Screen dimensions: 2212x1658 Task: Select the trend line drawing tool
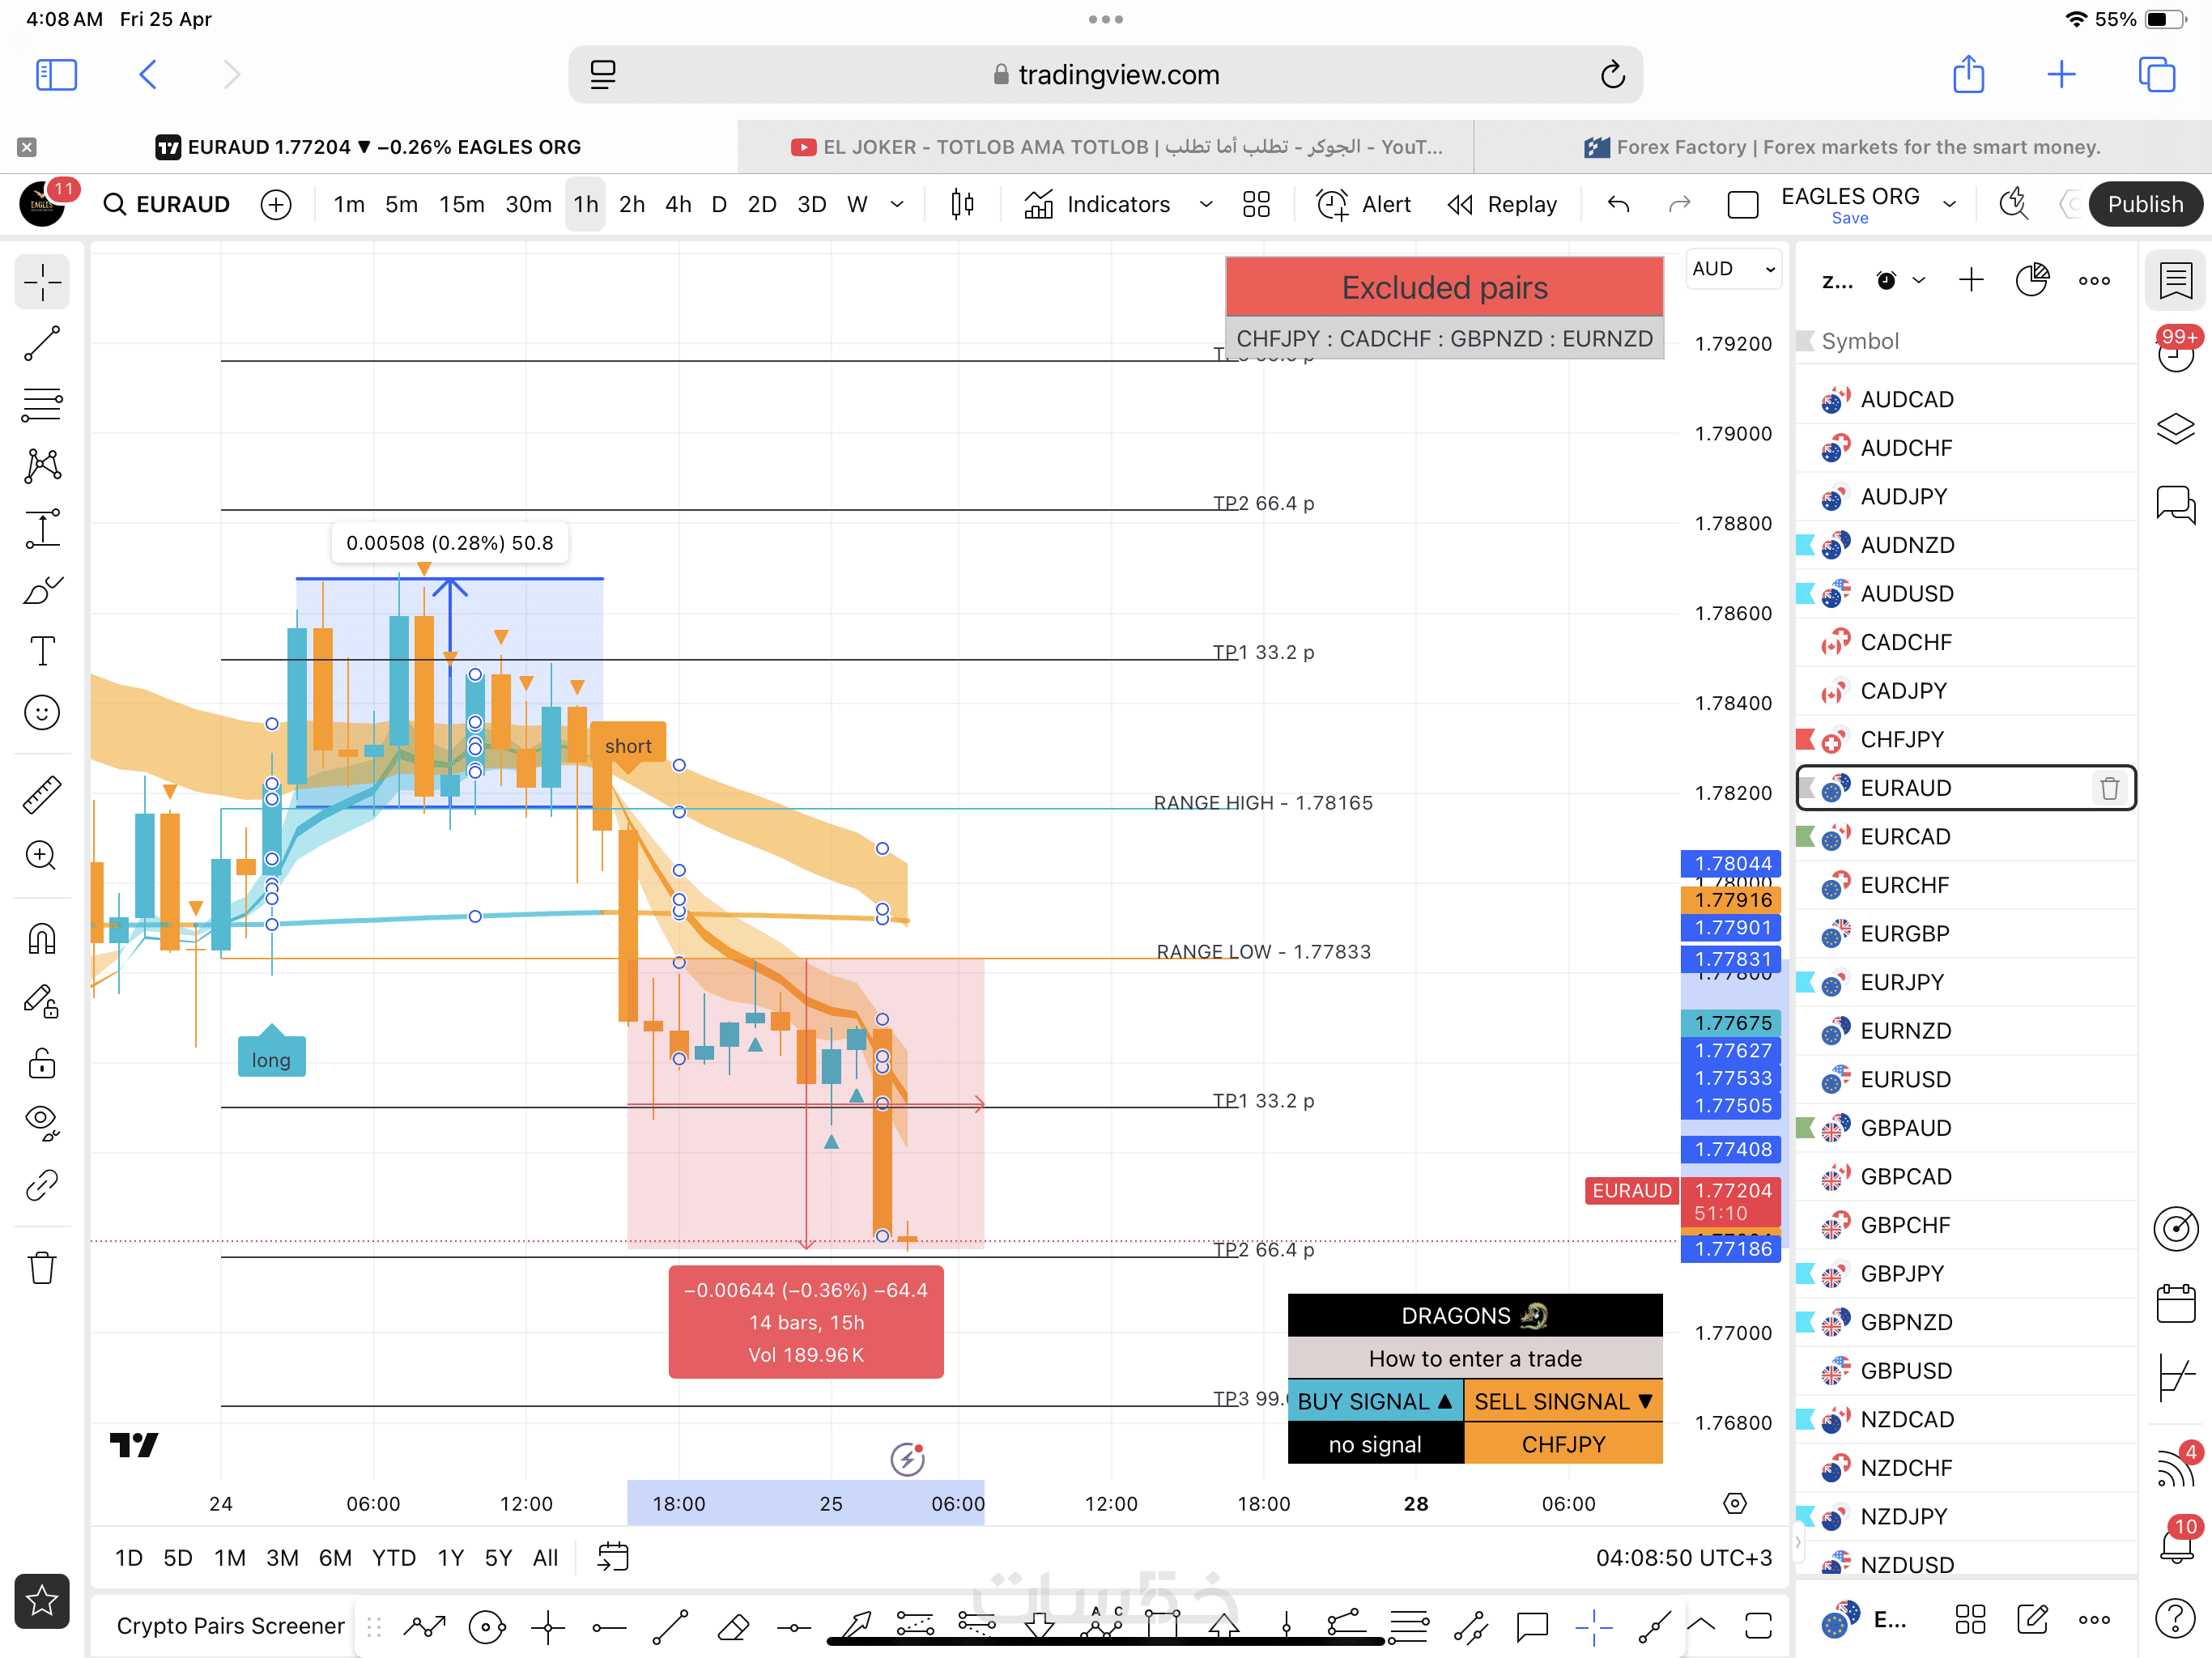(x=42, y=343)
